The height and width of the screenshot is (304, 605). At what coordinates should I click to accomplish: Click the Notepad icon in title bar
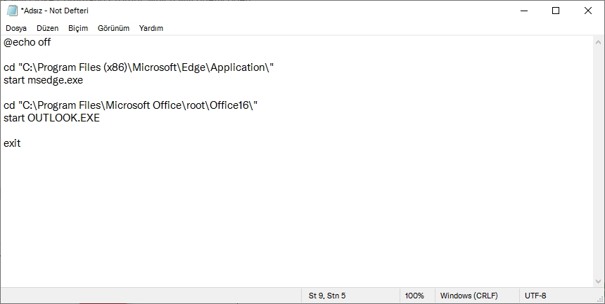(12, 11)
